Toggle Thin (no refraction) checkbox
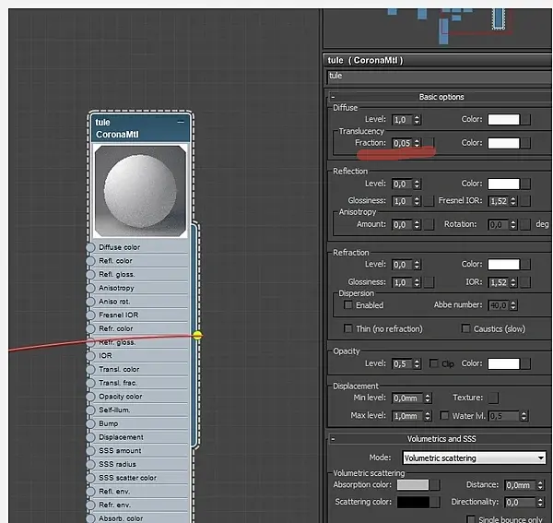553x523 pixels. pyautogui.click(x=348, y=328)
